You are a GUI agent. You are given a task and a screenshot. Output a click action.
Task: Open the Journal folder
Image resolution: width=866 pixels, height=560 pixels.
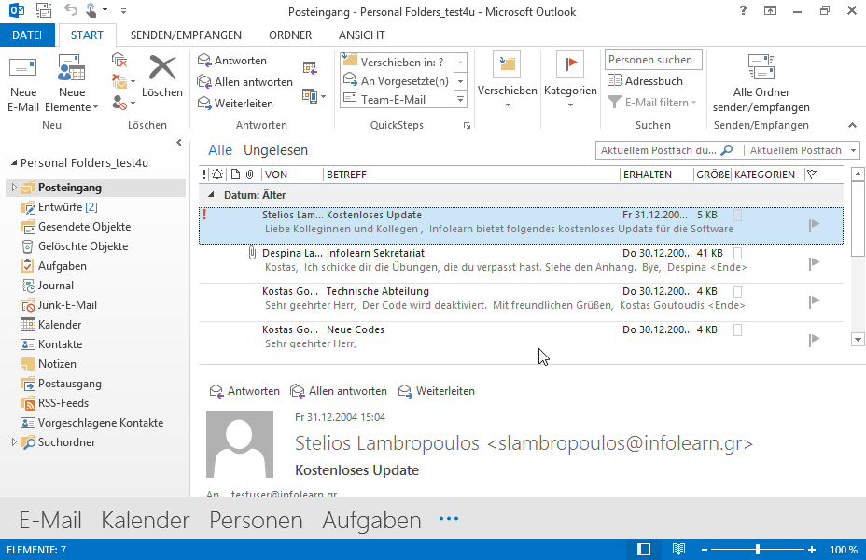(55, 286)
